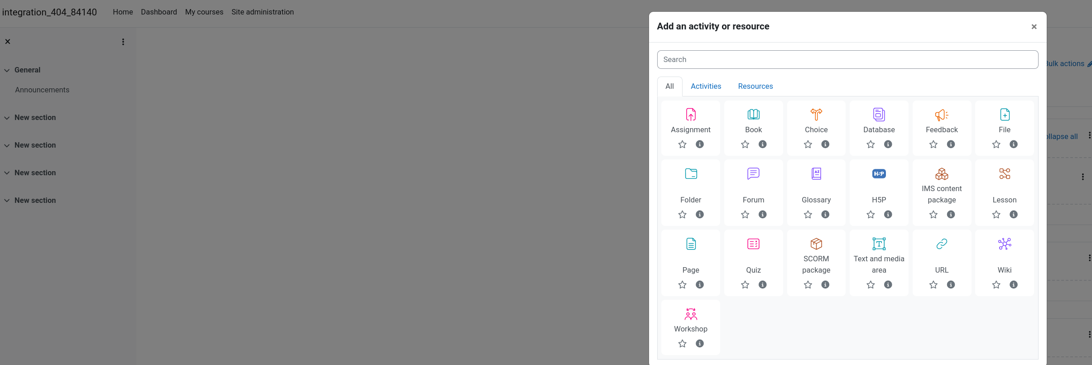Select the H5P activity icon
This screenshot has width=1092, height=365.
tap(879, 174)
